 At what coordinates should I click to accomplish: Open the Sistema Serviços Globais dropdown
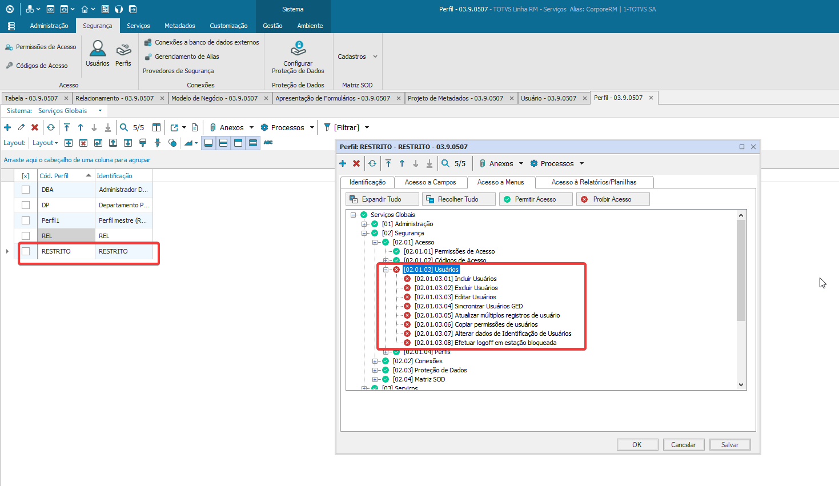pyautogui.click(x=100, y=111)
